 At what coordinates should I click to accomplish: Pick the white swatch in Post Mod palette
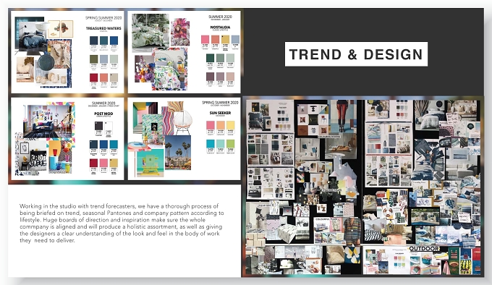(109, 126)
